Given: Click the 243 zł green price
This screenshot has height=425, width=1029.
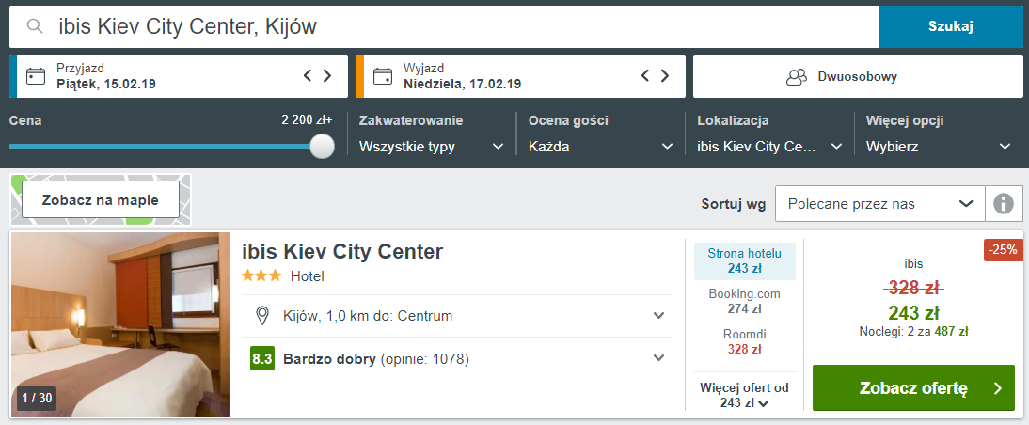Looking at the screenshot, I should pyautogui.click(x=913, y=312).
